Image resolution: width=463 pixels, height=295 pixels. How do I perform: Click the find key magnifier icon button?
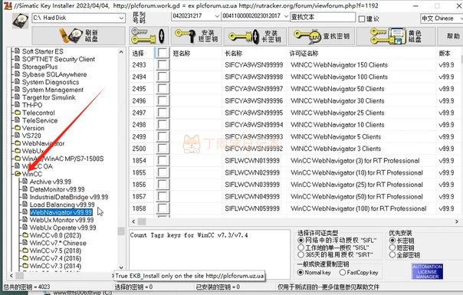pyautogui.click(x=321, y=36)
